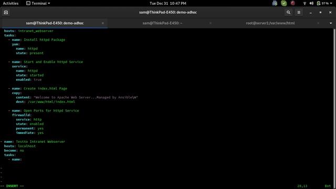Click the volume speaker icon
Image resolution: width=336 pixels, height=189 pixels.
point(311,4)
